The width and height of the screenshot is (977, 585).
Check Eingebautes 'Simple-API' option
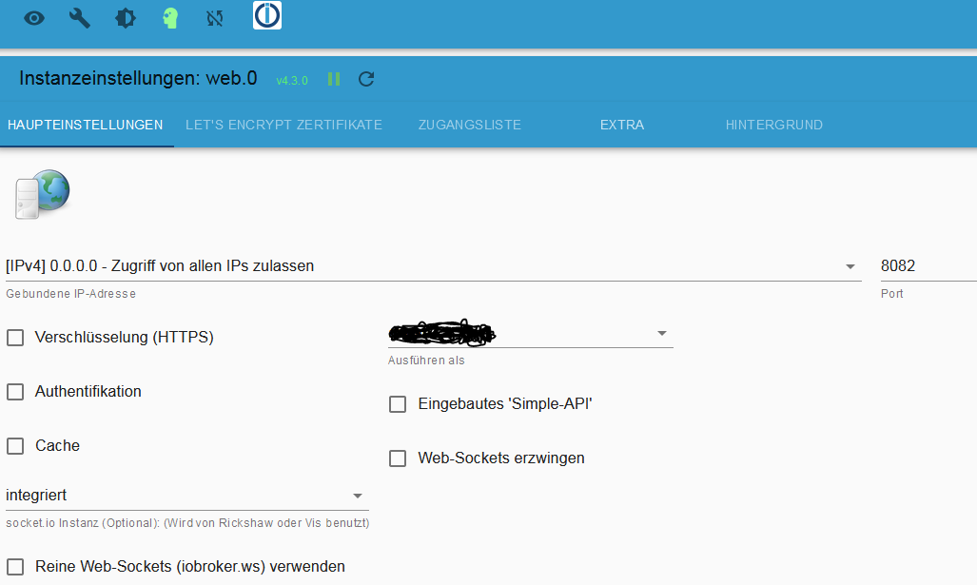pyautogui.click(x=398, y=404)
